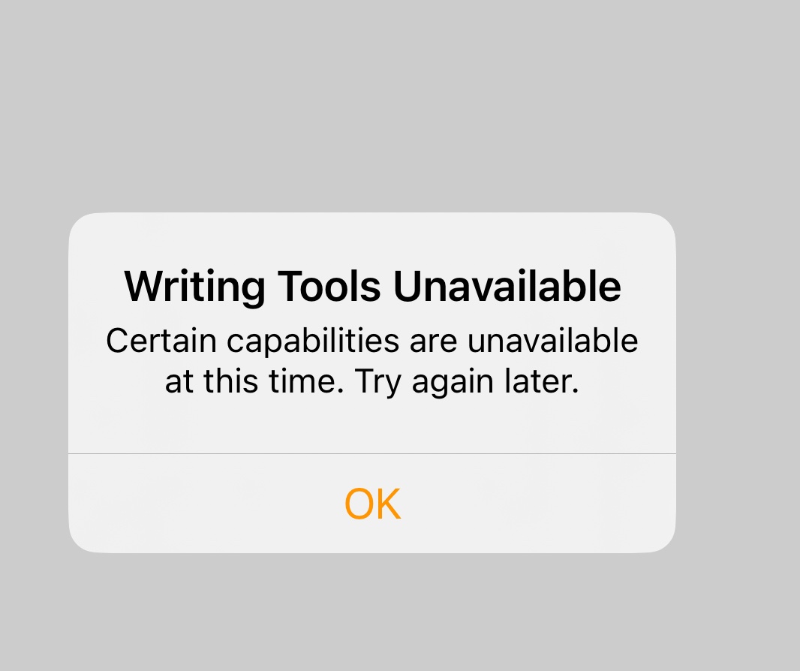Image resolution: width=800 pixels, height=671 pixels.
Task: Click the word "Writing" in the alert title
Action: click(195, 287)
